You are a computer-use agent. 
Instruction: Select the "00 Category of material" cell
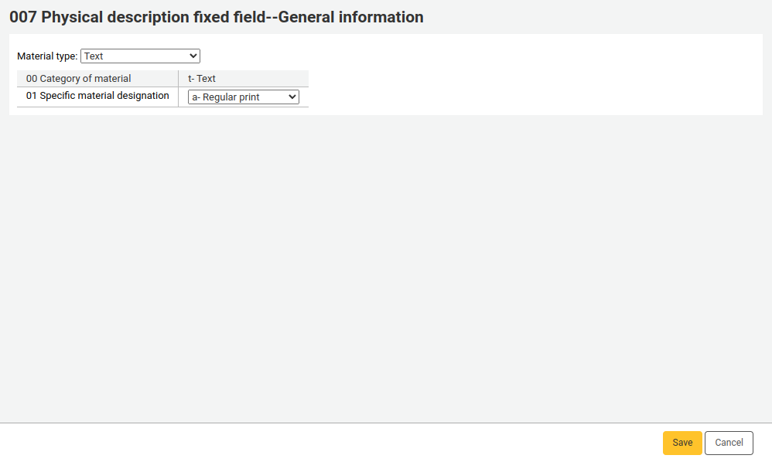[x=79, y=79]
